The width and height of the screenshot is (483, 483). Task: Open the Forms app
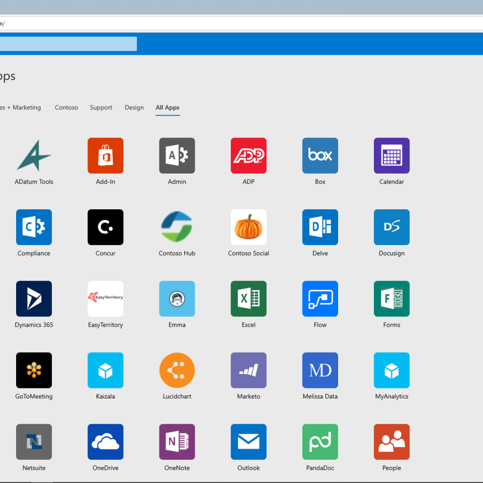(391, 298)
